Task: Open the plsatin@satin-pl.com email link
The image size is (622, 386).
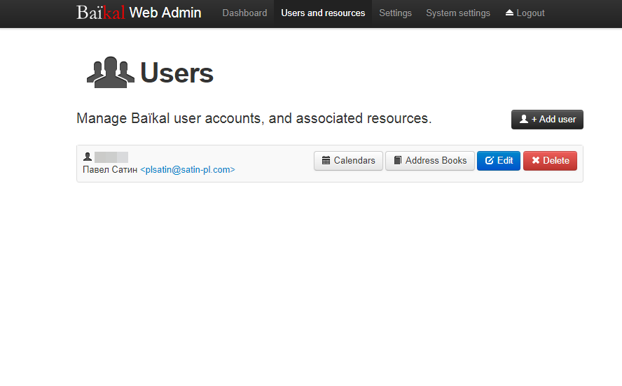Action: point(187,169)
